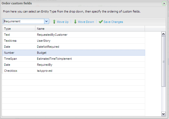Sort by the Type column header
Image resolution: width=169 pixels, height=119 pixels.
coord(19,29)
